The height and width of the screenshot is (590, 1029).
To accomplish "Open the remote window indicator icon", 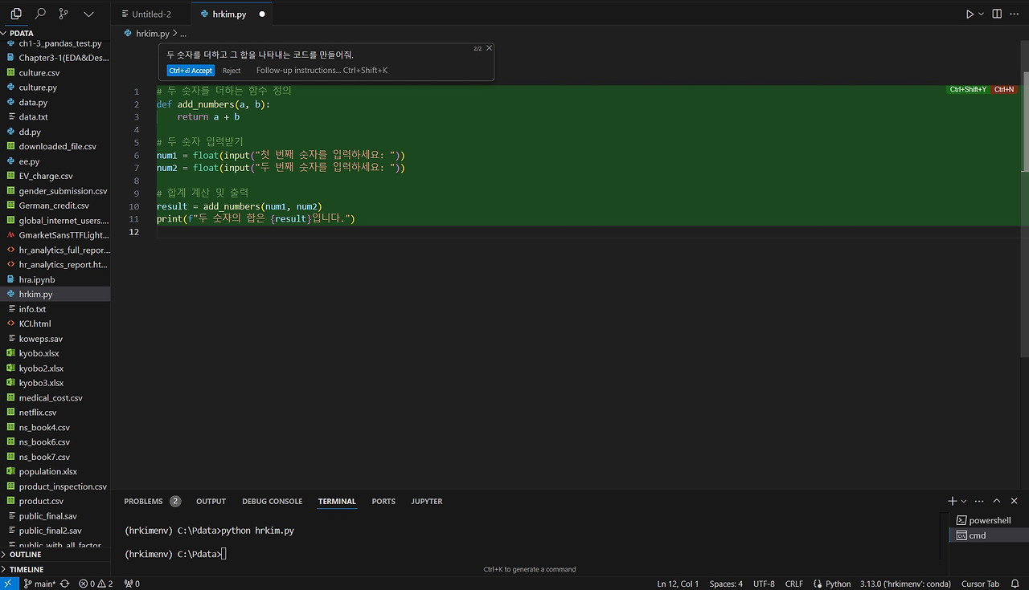I will (7, 584).
